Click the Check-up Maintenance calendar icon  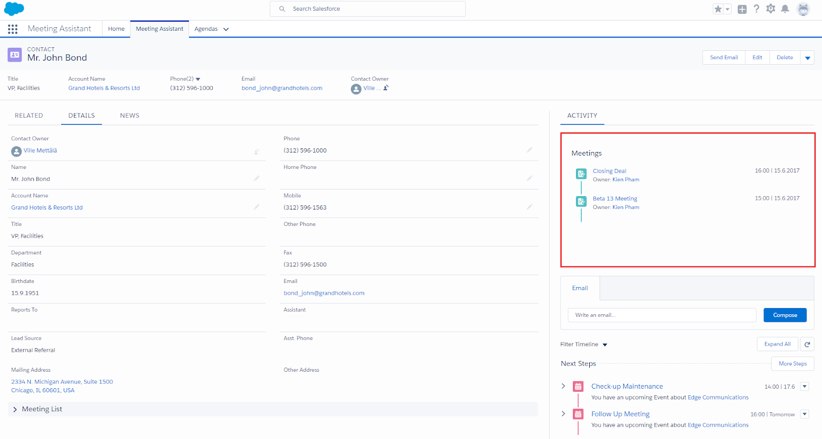578,387
